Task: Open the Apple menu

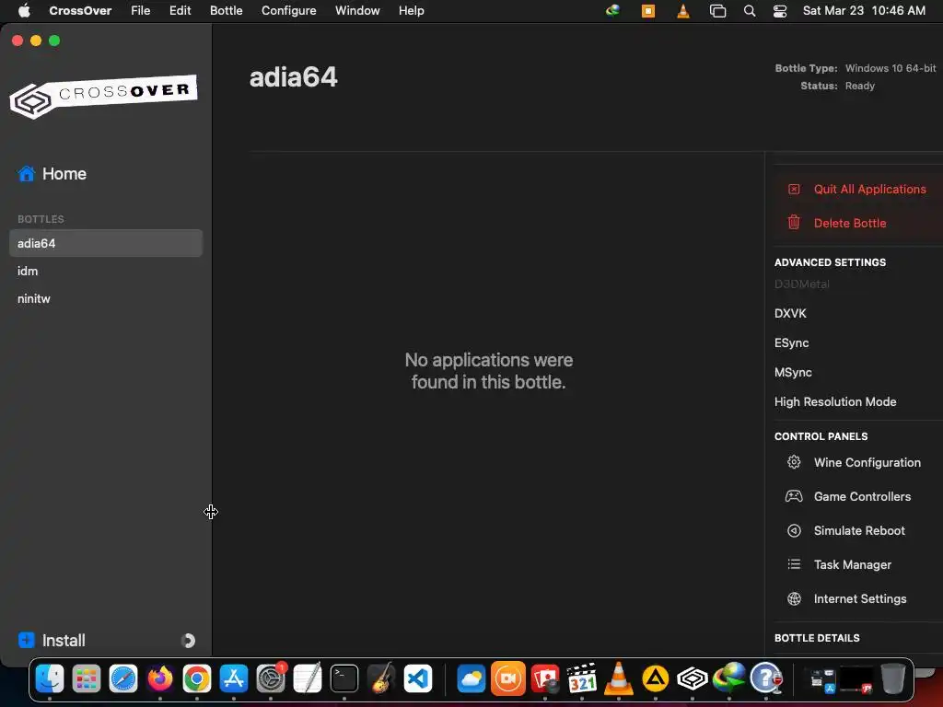Action: [24, 11]
